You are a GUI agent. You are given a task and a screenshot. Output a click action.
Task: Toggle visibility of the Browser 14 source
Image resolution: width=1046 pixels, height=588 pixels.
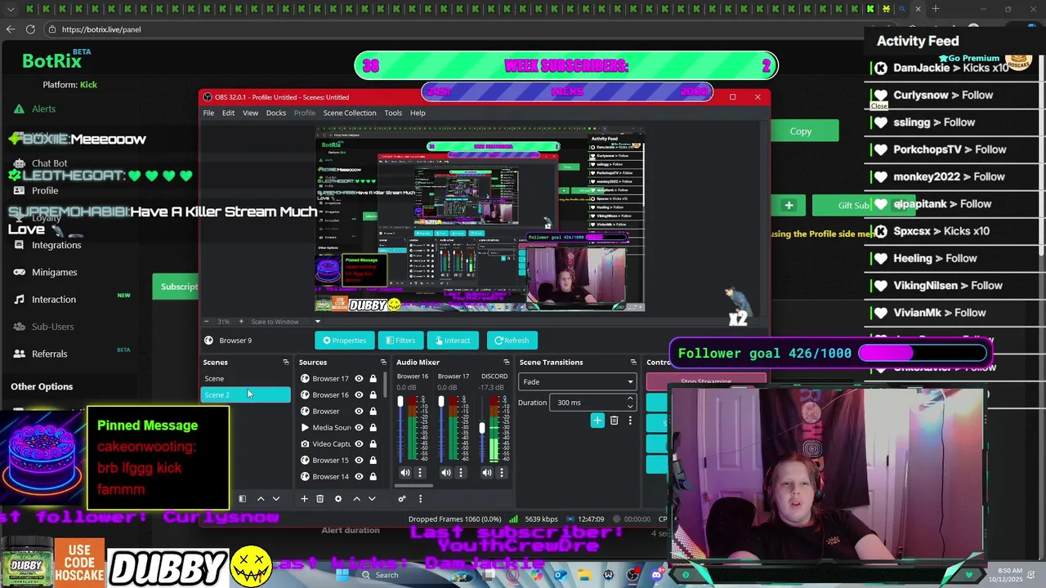[359, 477]
